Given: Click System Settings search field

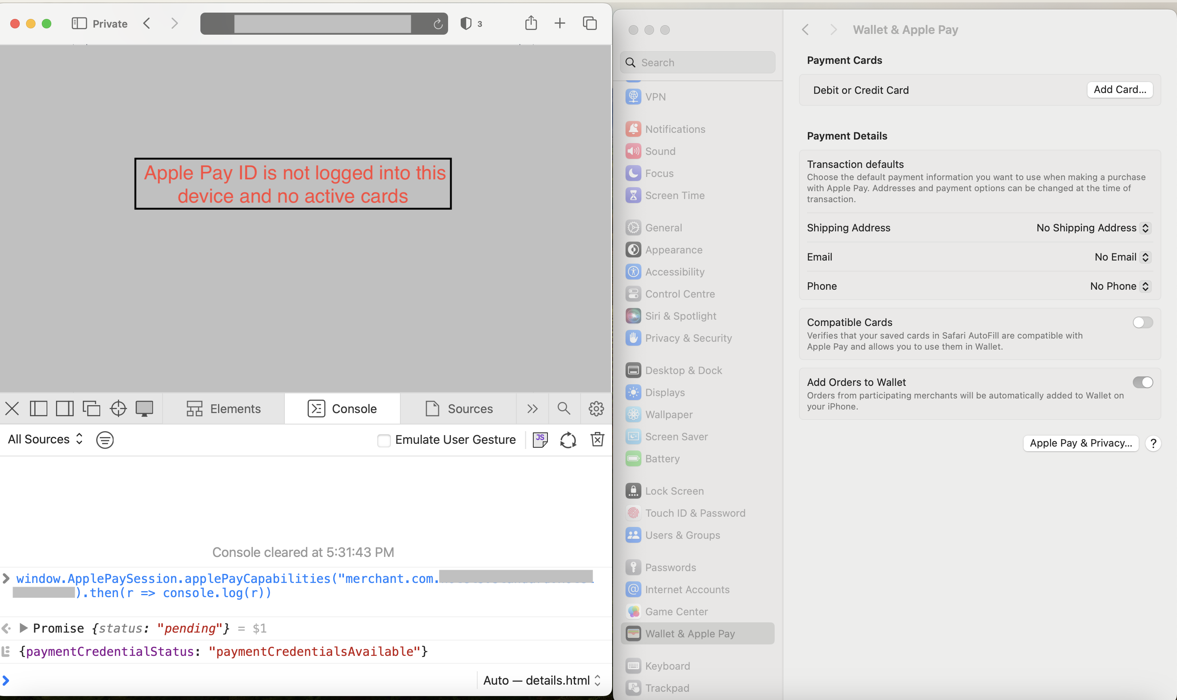Looking at the screenshot, I should 697,63.
